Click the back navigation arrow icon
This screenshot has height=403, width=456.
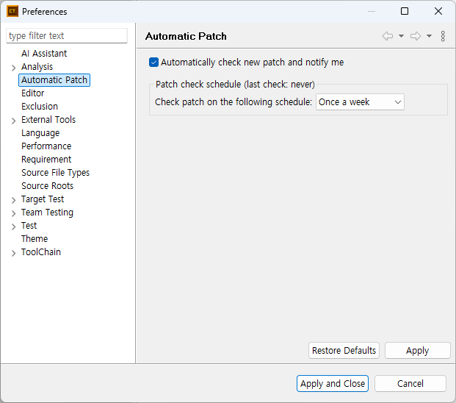pyautogui.click(x=388, y=36)
